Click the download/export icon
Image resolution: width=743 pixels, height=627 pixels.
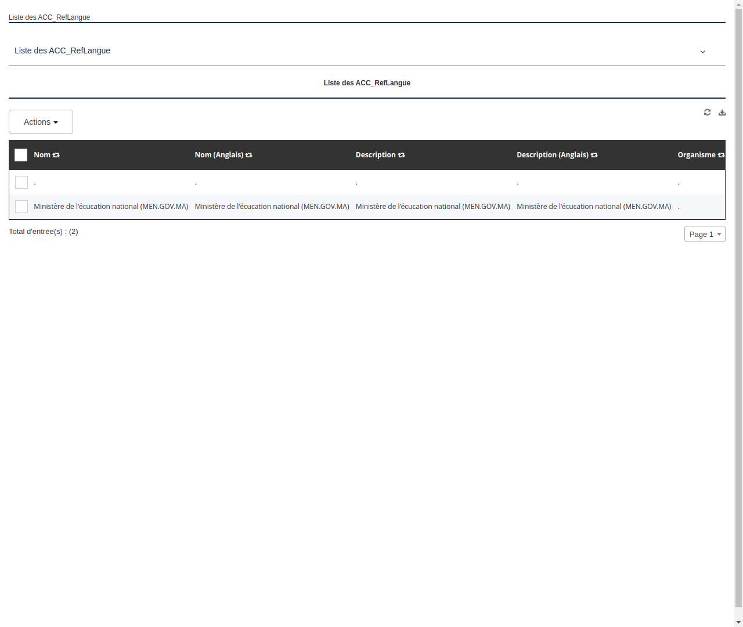click(722, 112)
